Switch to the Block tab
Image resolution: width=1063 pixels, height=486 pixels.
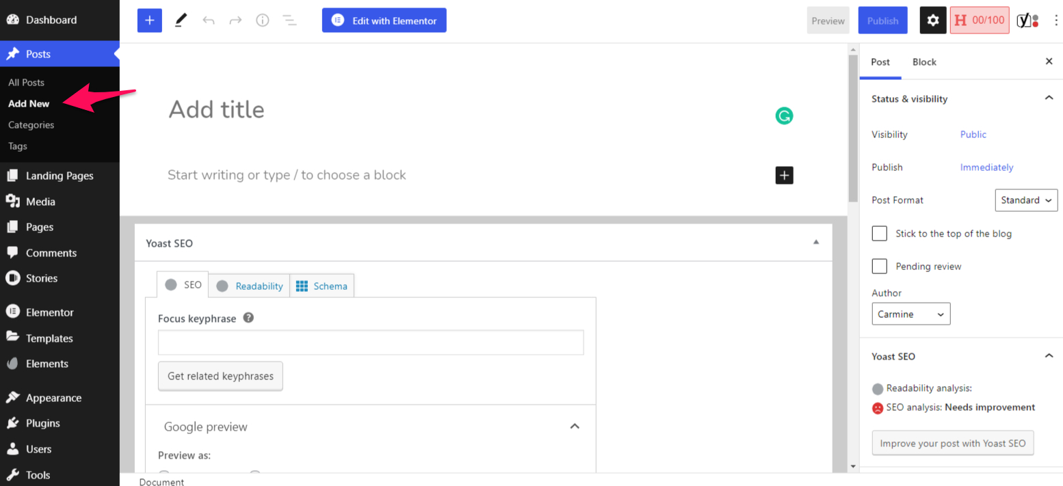[x=924, y=62]
